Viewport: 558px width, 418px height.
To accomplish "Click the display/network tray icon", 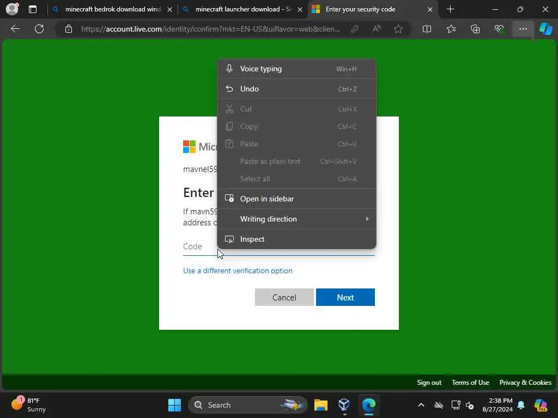I will (x=456, y=405).
